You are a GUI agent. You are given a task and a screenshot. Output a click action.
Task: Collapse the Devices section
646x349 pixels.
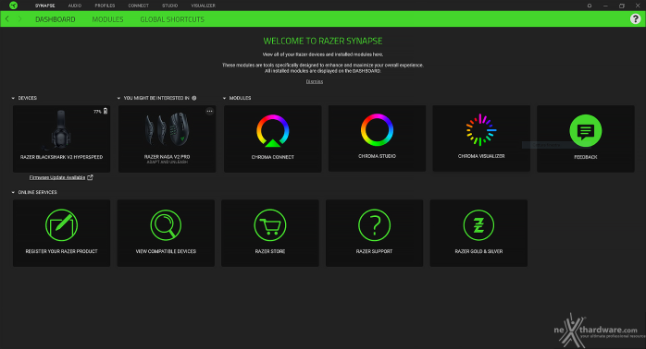pyautogui.click(x=13, y=98)
